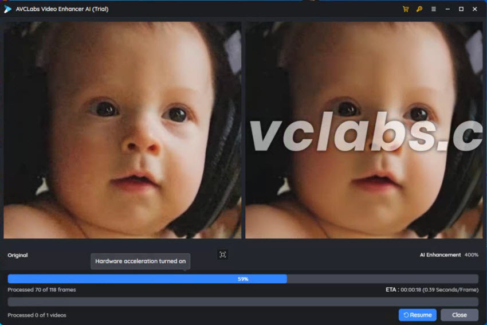Click the ETA 00:00:18 readout

tap(432, 289)
